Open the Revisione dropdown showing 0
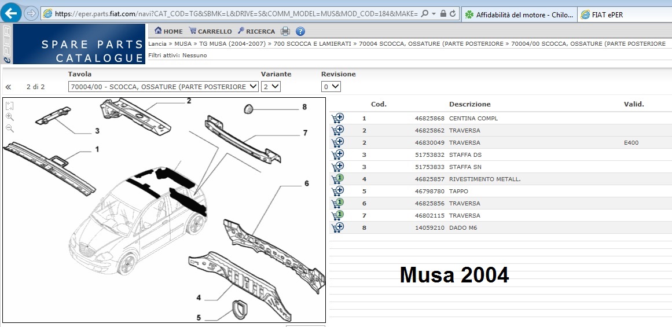The height and width of the screenshot is (327, 672). [331, 87]
